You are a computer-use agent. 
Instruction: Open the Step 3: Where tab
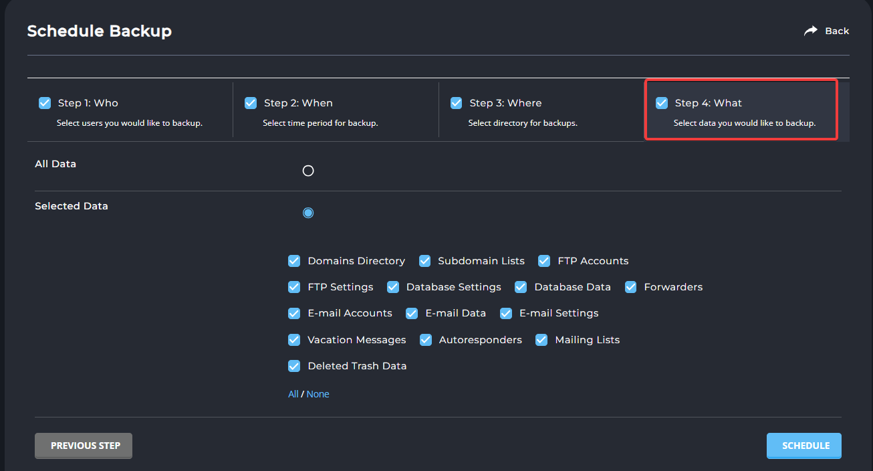[541, 112]
